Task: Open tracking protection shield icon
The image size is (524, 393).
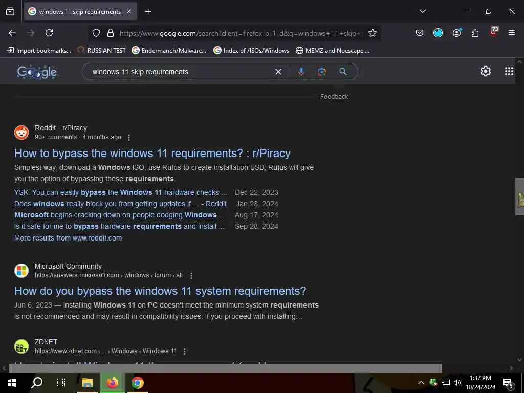Action: 96,33
